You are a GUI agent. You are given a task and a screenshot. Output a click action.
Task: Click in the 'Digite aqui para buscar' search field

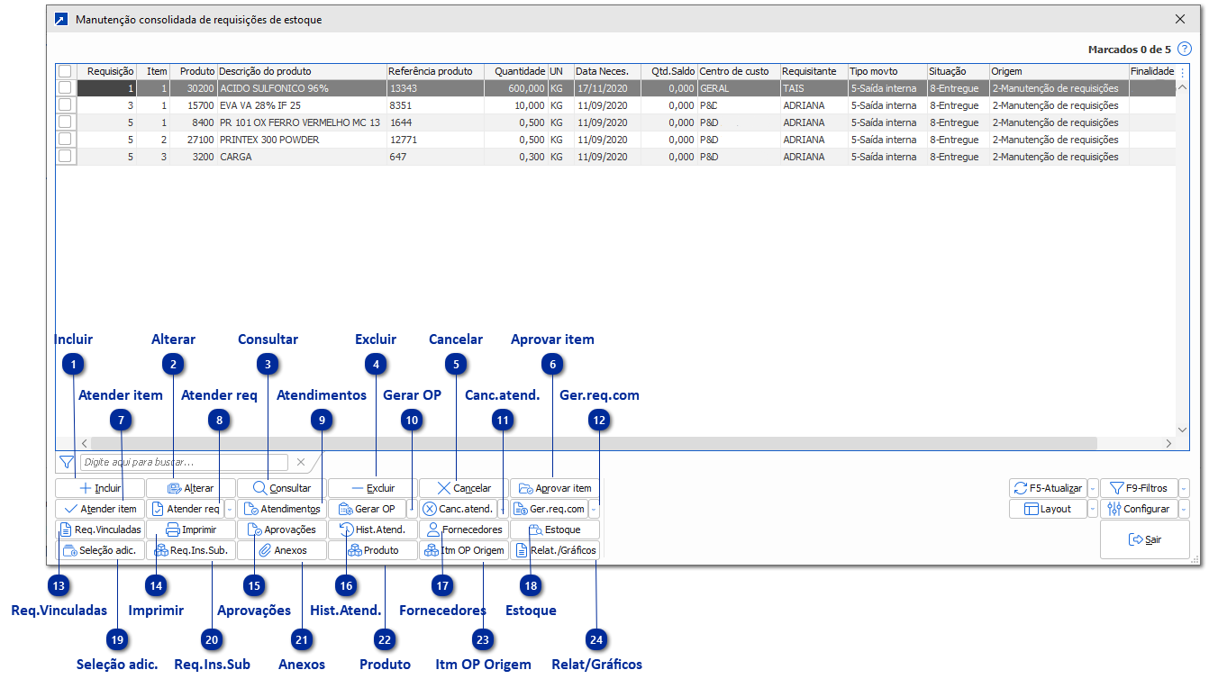click(183, 462)
